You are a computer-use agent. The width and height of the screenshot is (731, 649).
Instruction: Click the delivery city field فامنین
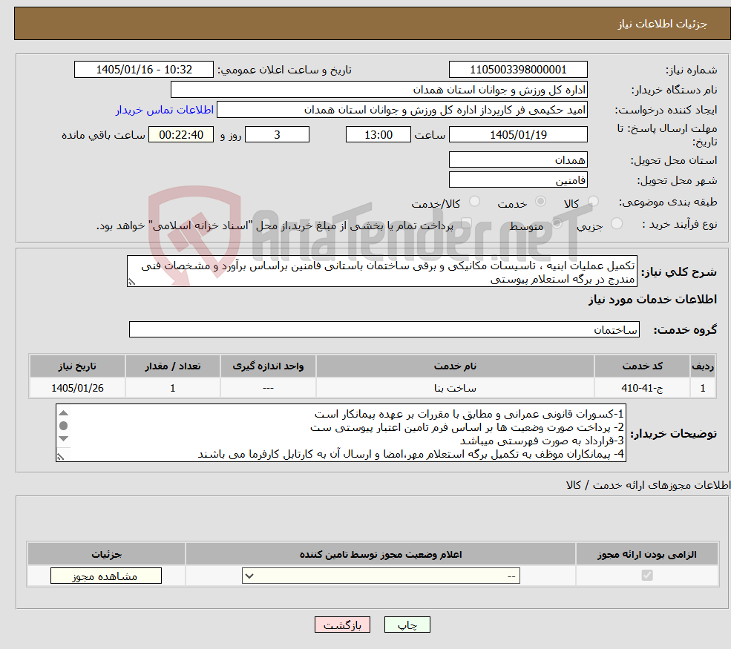tap(518, 179)
